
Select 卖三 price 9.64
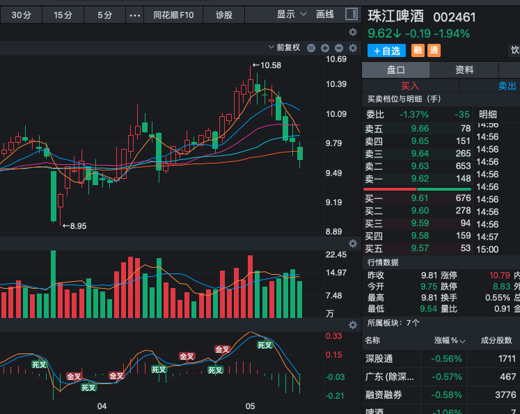(420, 154)
